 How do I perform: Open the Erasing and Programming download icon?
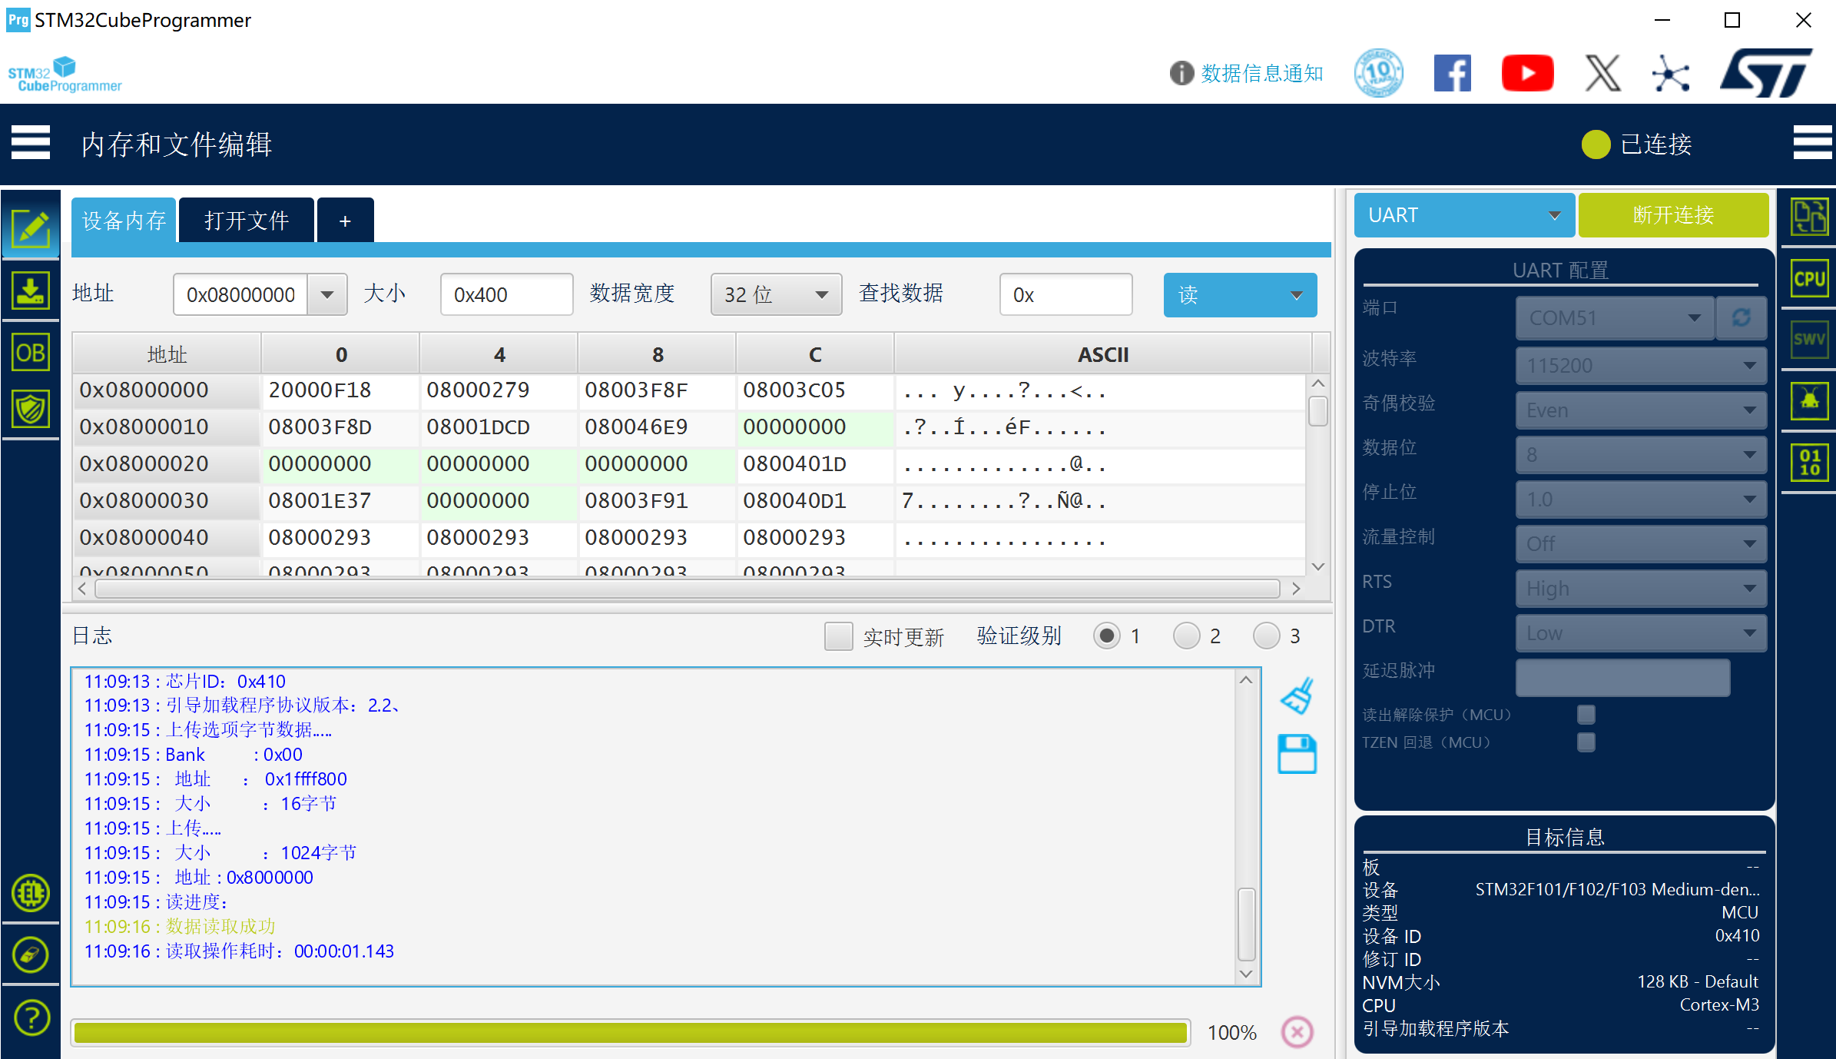[31, 291]
